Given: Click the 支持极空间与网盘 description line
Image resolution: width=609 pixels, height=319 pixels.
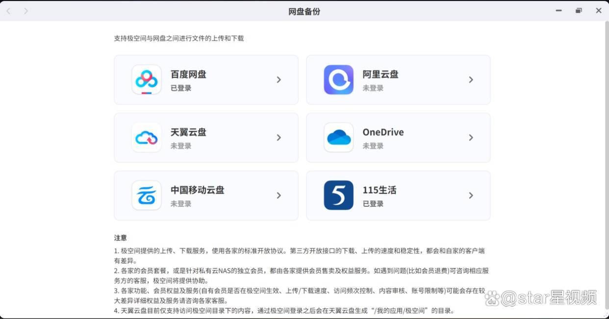Looking at the screenshot, I should coord(179,38).
